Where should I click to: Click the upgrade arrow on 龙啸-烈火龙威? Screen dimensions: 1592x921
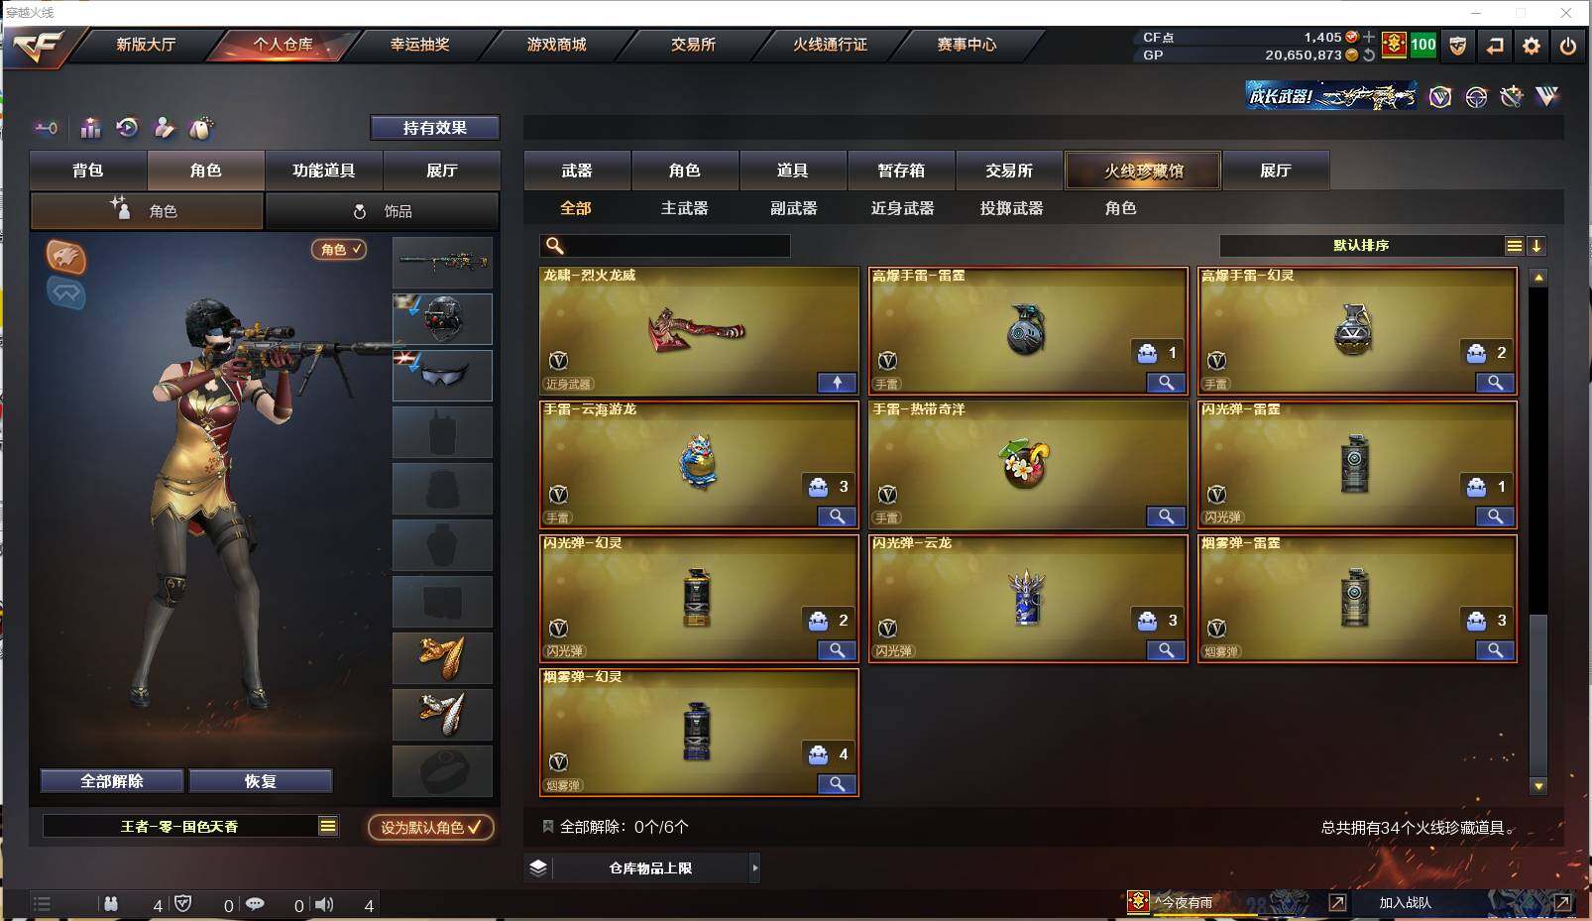[x=837, y=383]
